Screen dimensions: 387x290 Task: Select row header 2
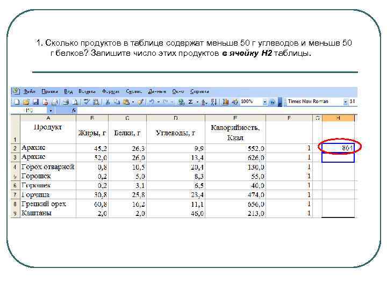pos(15,148)
